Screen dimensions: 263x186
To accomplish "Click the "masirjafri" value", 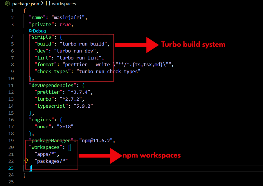I will pos(68,17).
